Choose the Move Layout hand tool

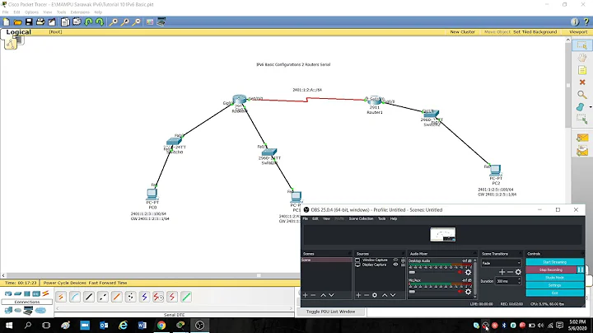point(582,58)
